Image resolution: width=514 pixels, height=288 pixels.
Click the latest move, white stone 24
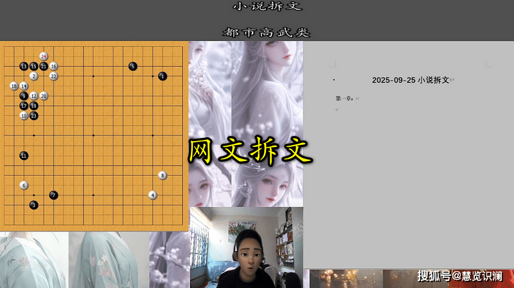click(x=44, y=56)
